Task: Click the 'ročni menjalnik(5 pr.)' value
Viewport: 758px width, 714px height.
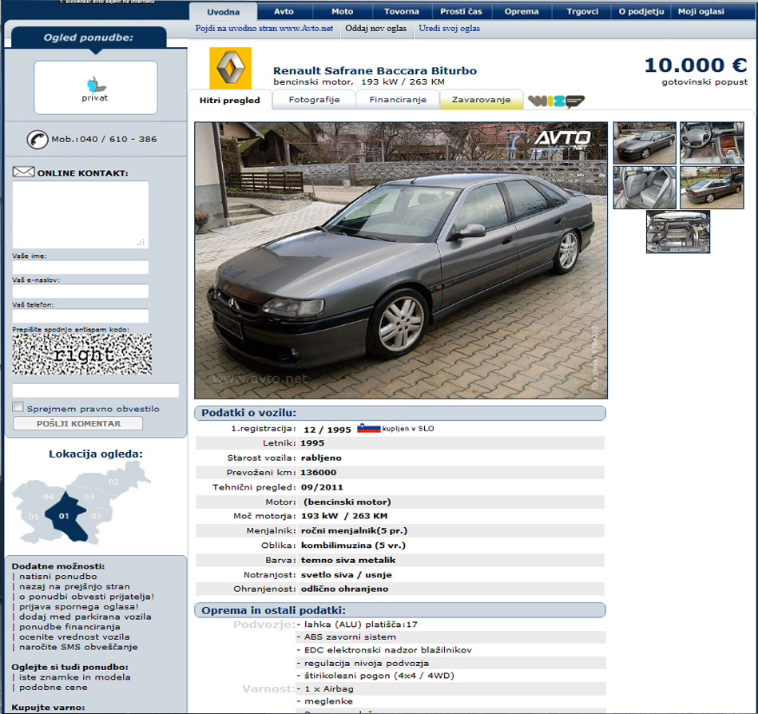Action: tap(354, 531)
